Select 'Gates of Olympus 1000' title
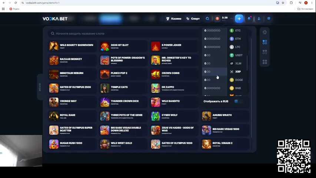The height and width of the screenshot is (178, 316). pyautogui.click(x=177, y=143)
